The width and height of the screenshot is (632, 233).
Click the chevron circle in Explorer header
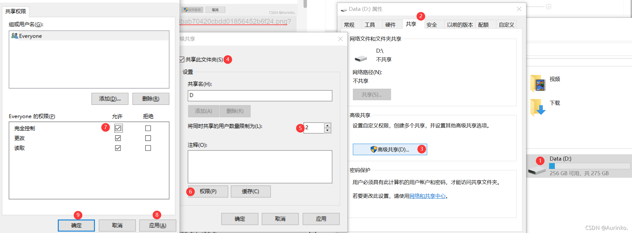click(x=549, y=7)
